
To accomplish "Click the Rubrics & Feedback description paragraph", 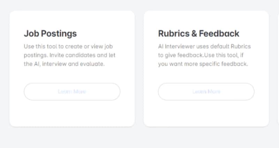I will click(x=204, y=55).
